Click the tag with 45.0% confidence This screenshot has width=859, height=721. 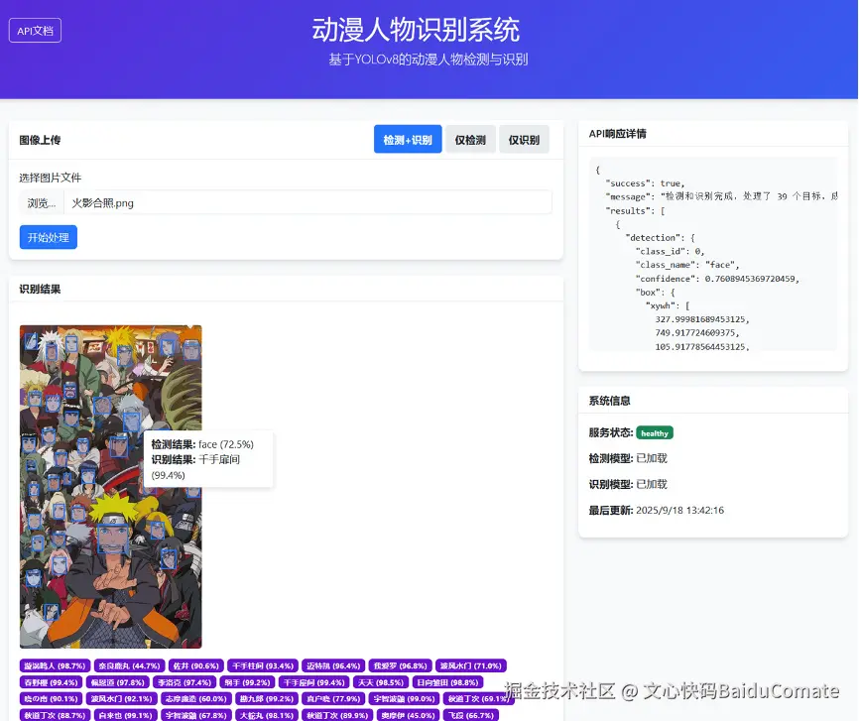click(408, 715)
